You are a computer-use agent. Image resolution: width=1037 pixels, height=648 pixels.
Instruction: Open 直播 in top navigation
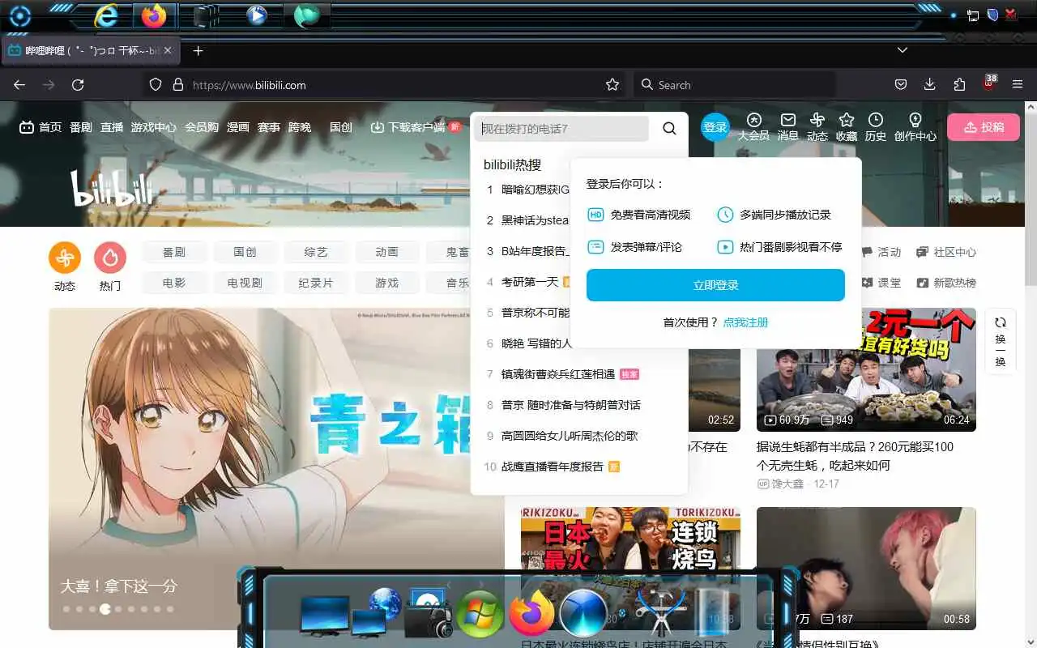click(112, 127)
